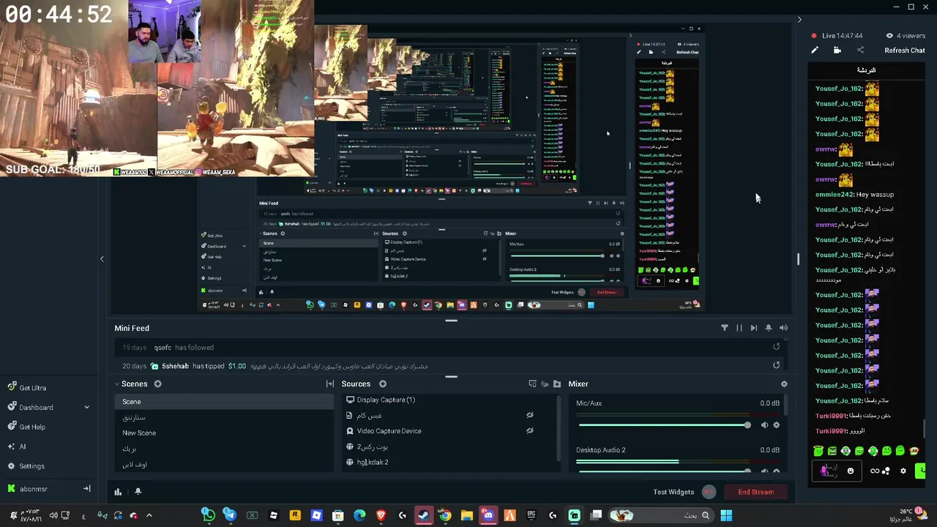The image size is (937, 527).
Task: Click the 4 viewers eye icon
Action: (889, 35)
